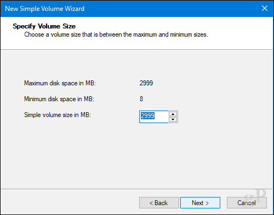This screenshot has height=215, width=274.
Task: Click the Simple volume size in MB label
Action: [58, 115]
